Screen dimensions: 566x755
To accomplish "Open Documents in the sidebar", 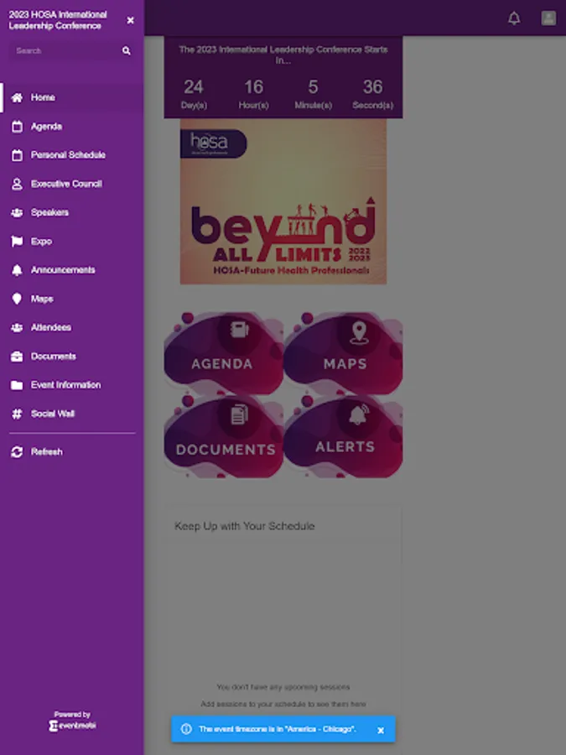I will pyautogui.click(x=72, y=357).
